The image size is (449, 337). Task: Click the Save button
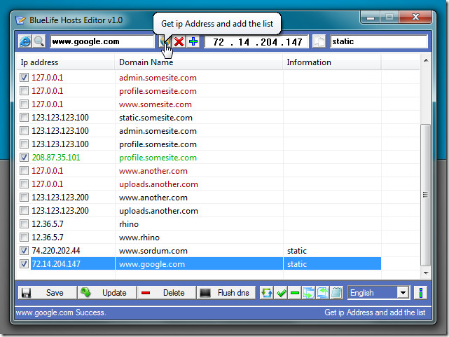48,293
